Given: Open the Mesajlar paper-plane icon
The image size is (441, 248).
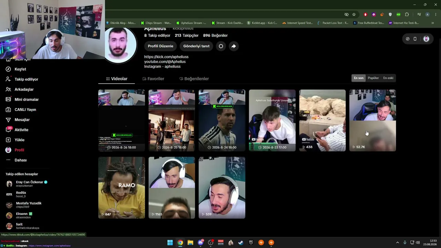Looking at the screenshot, I should (8, 120).
